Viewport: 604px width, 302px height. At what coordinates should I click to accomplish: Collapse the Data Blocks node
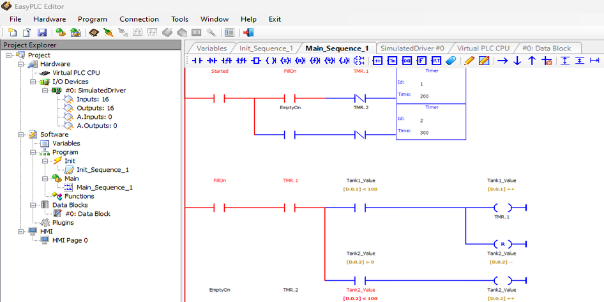click(x=33, y=205)
